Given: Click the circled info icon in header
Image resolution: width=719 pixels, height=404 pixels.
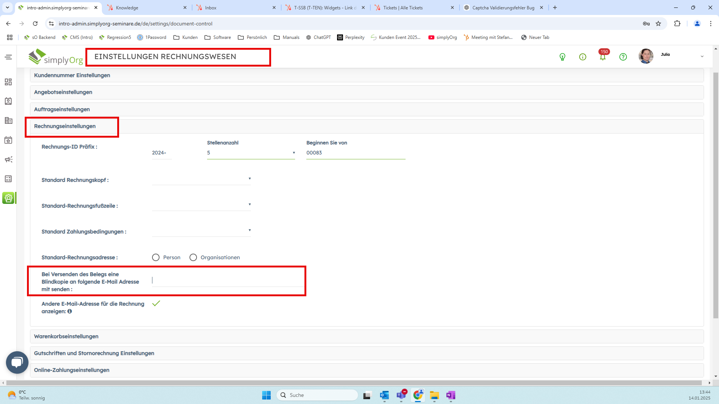Looking at the screenshot, I should pyautogui.click(x=582, y=57).
